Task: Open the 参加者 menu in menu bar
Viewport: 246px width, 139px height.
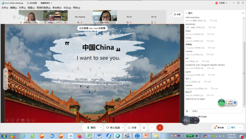Action: [x=57, y=8]
